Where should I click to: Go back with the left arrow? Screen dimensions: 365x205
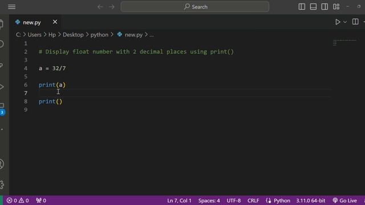tap(100, 7)
